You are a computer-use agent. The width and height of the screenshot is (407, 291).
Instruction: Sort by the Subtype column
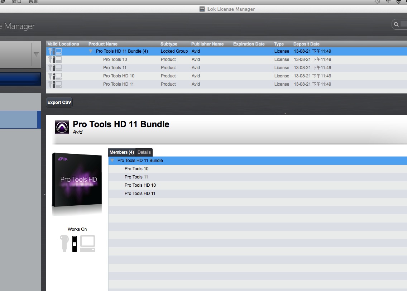click(169, 44)
